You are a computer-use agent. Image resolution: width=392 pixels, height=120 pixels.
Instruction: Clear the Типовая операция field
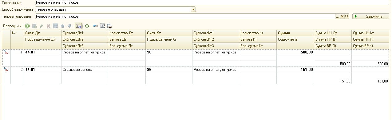pyautogui.click(x=342, y=16)
